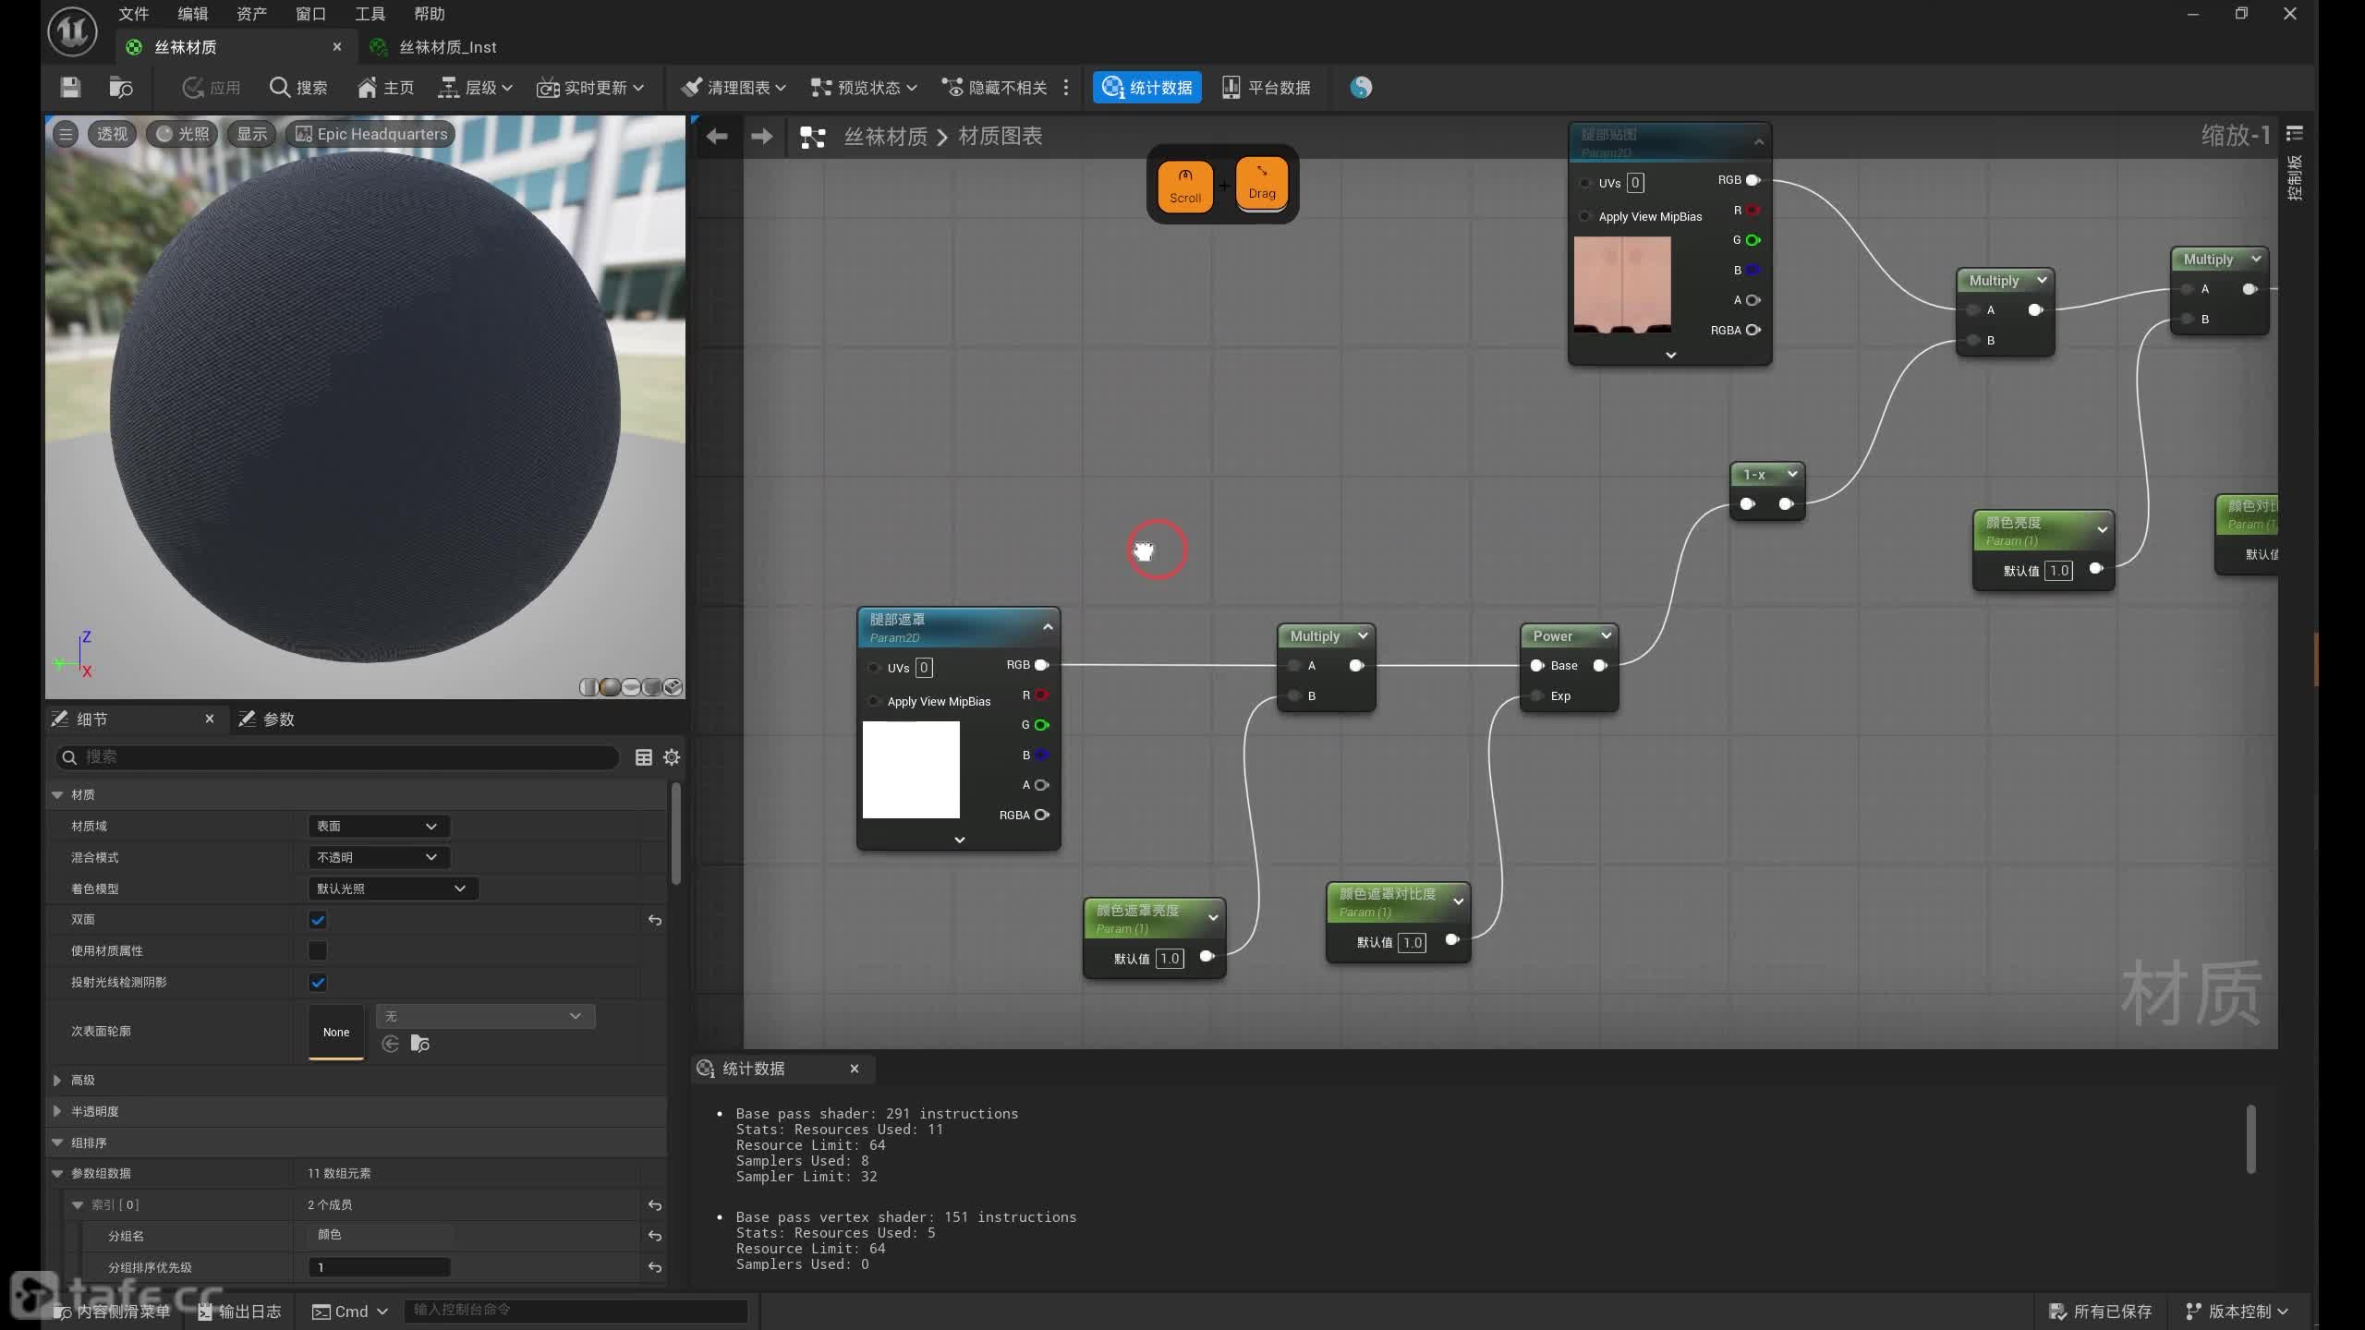Collapse 索引 [0] array element
2365x1330 pixels.
point(78,1205)
